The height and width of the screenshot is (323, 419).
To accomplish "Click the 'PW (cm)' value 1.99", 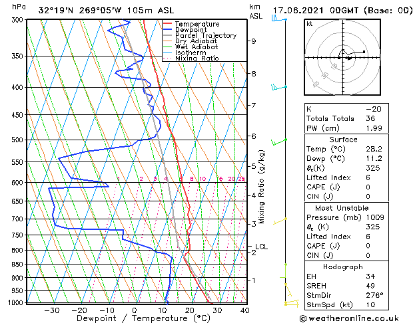I will (374, 128).
